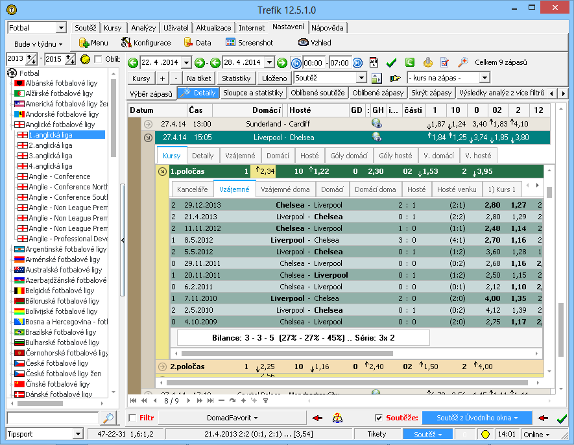Open the Data database icon

pyautogui.click(x=188, y=42)
